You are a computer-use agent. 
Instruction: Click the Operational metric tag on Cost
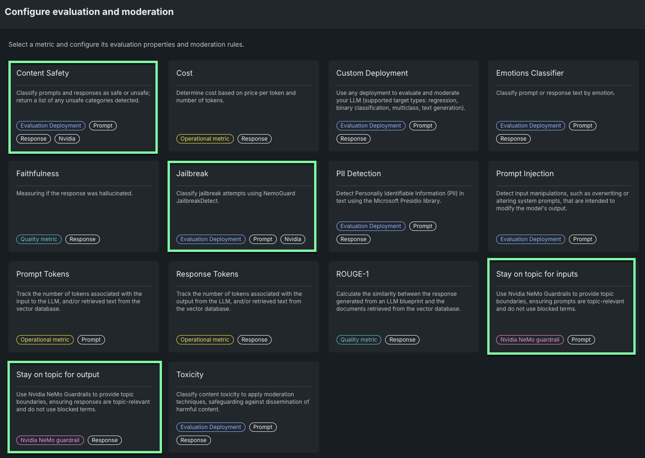click(205, 139)
